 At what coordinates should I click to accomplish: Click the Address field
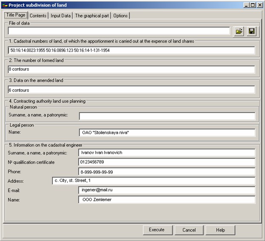click(x=154, y=181)
